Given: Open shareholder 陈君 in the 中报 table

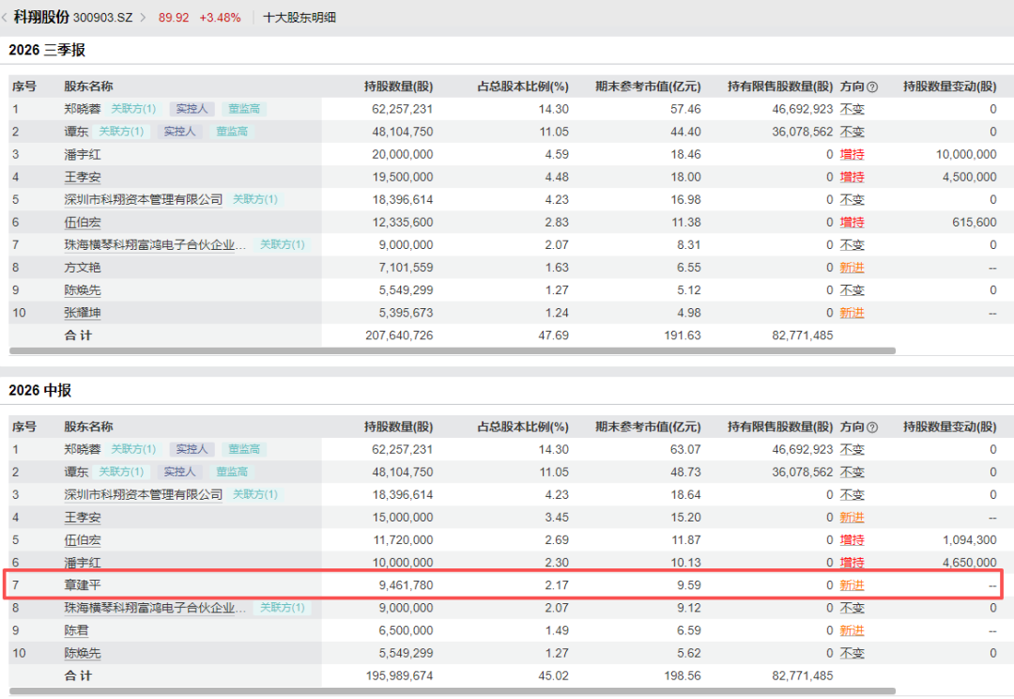Looking at the screenshot, I should pyautogui.click(x=76, y=630).
